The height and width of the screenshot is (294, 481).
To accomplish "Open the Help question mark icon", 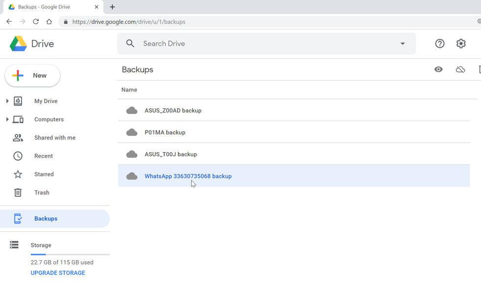I will 440,44.
